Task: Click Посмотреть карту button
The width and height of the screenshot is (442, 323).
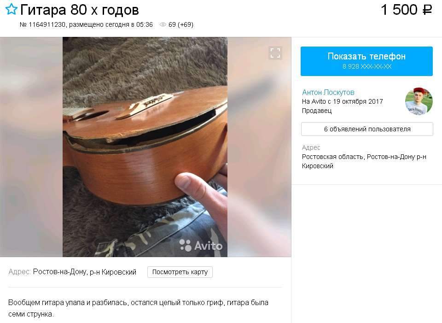Action: [180, 272]
